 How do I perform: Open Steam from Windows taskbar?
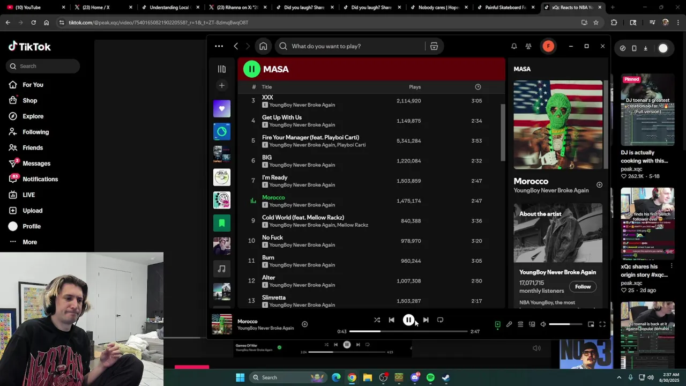tap(446, 377)
